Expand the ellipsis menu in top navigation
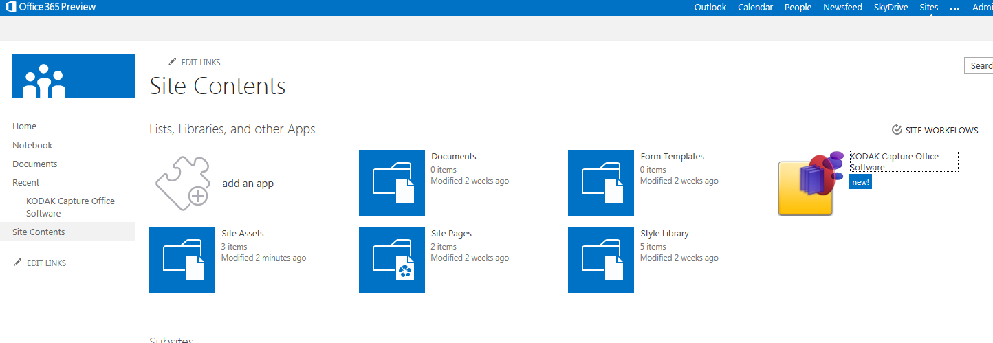This screenshot has height=343, width=993. point(954,8)
